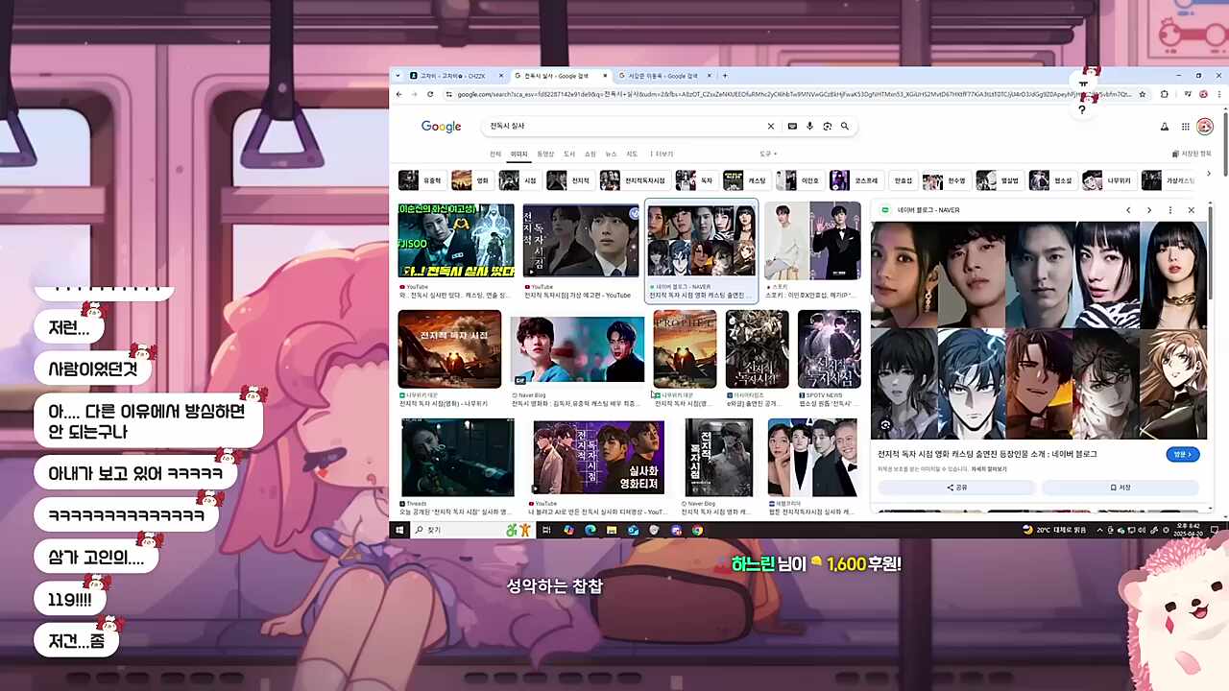Open the 전지적 독자 시점 나무위키 thumbnail
The image size is (1229, 691).
coord(449,349)
